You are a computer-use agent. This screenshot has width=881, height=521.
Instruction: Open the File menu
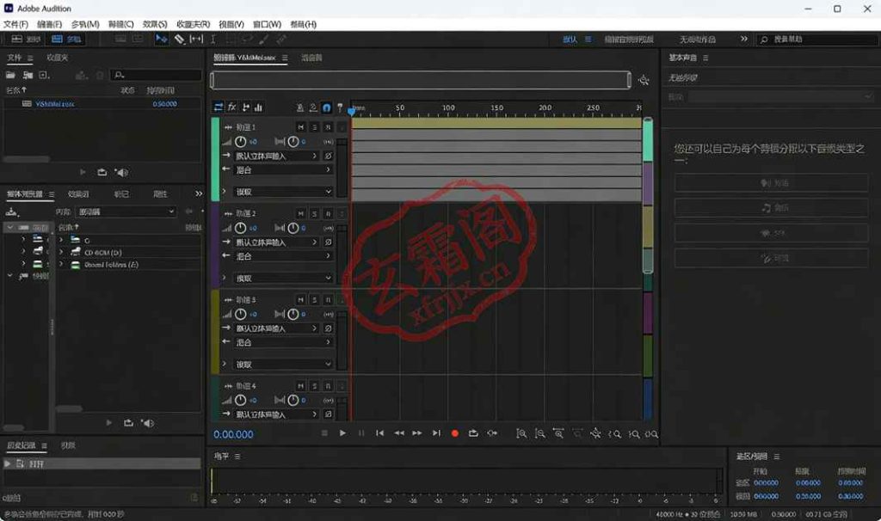pos(15,24)
